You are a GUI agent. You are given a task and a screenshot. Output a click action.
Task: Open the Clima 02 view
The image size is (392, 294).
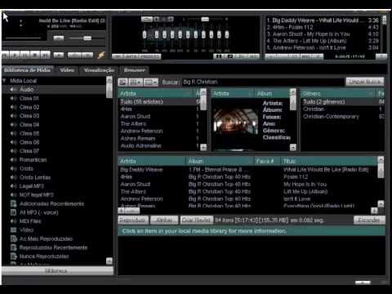pos(29,107)
